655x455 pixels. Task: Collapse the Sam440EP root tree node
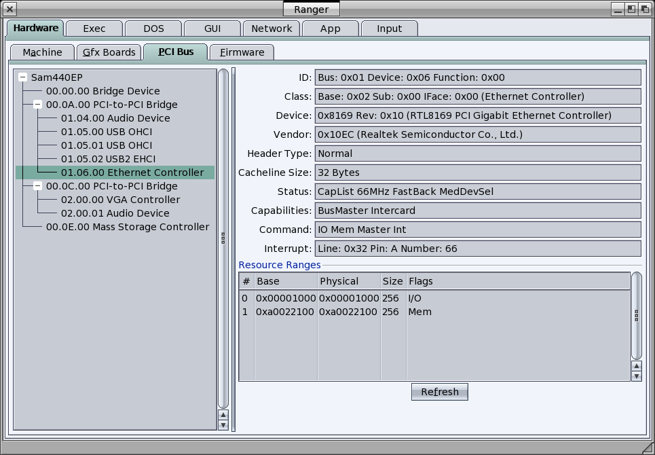click(x=23, y=77)
